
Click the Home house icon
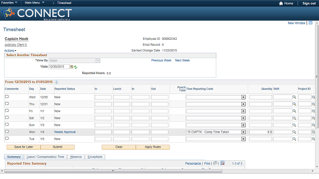(x=281, y=3)
